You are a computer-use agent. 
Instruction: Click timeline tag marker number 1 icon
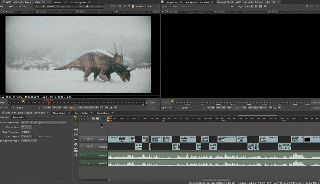75,117
